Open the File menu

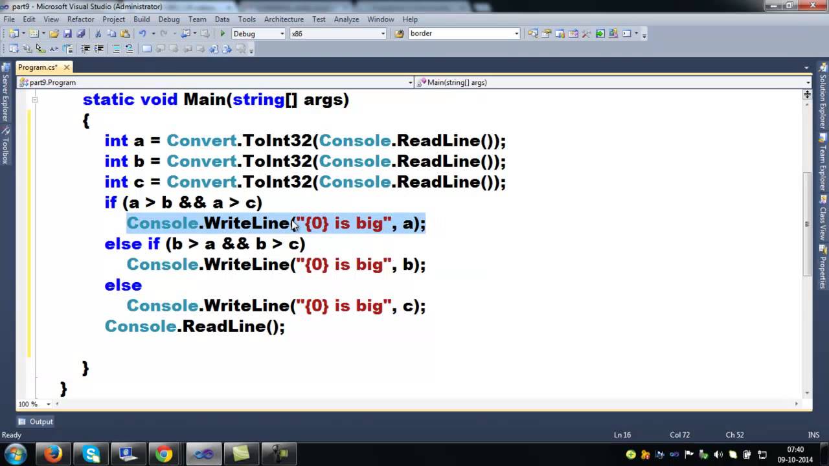(9, 19)
